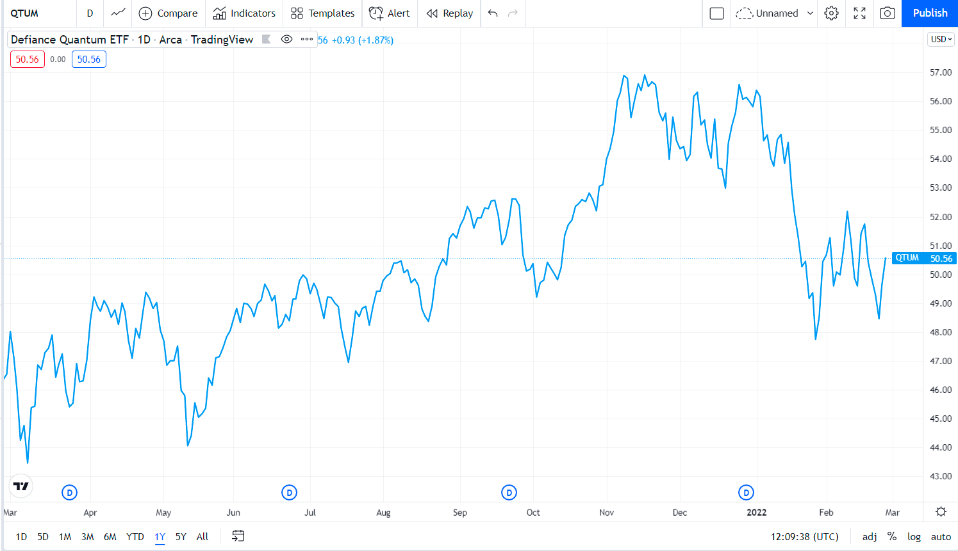Click the Defiance Quantum ETF title

click(70, 39)
